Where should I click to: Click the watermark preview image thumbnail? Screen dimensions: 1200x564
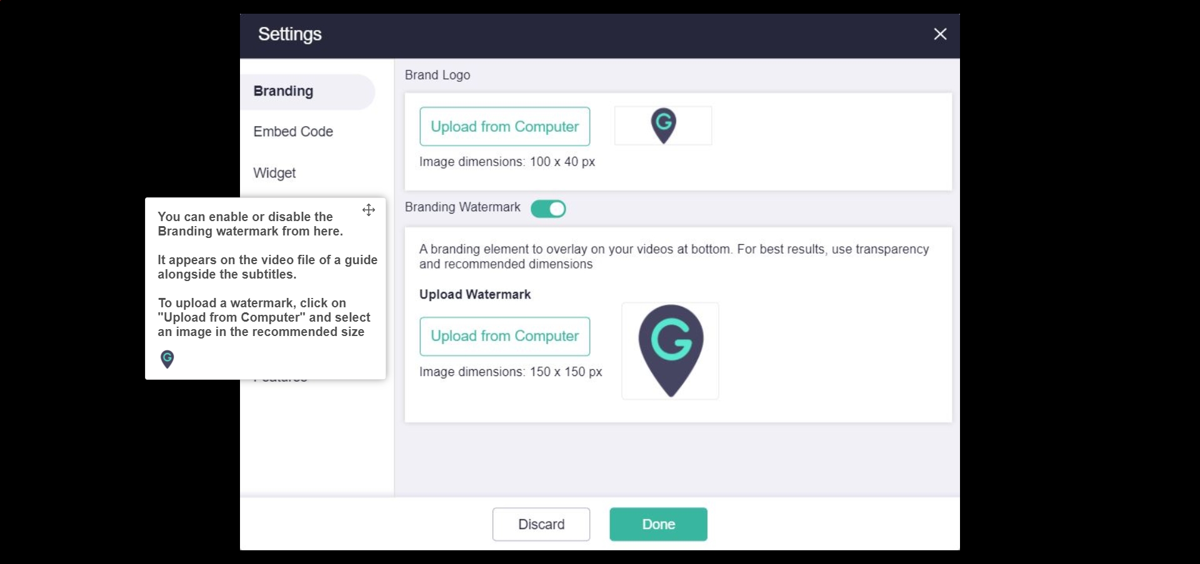(x=670, y=351)
